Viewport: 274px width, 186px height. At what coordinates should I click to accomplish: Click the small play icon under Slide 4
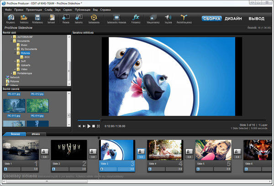149,169
